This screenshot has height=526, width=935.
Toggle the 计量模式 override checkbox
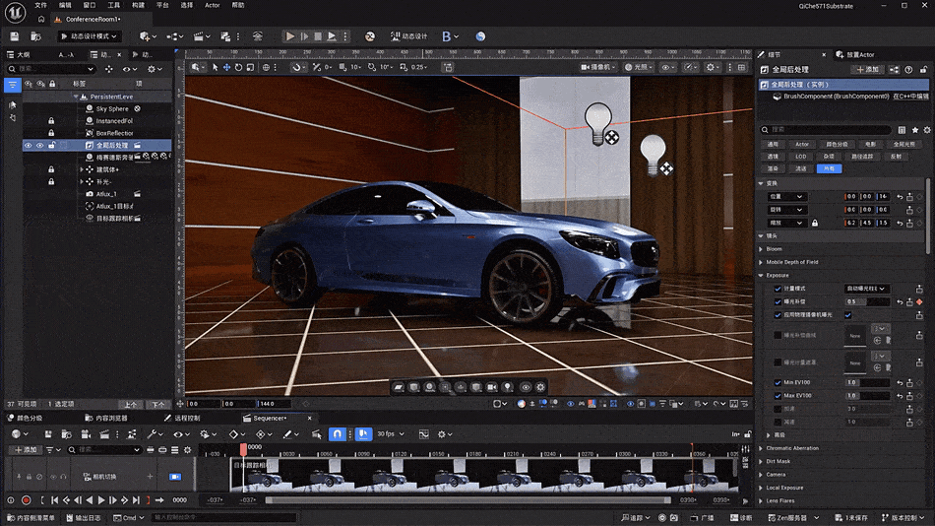pyautogui.click(x=778, y=289)
